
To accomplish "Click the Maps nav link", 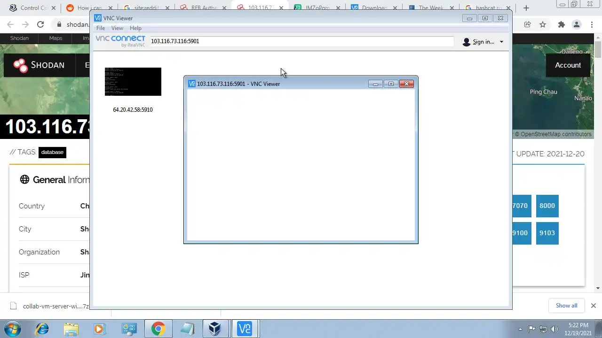I will 55,38.
